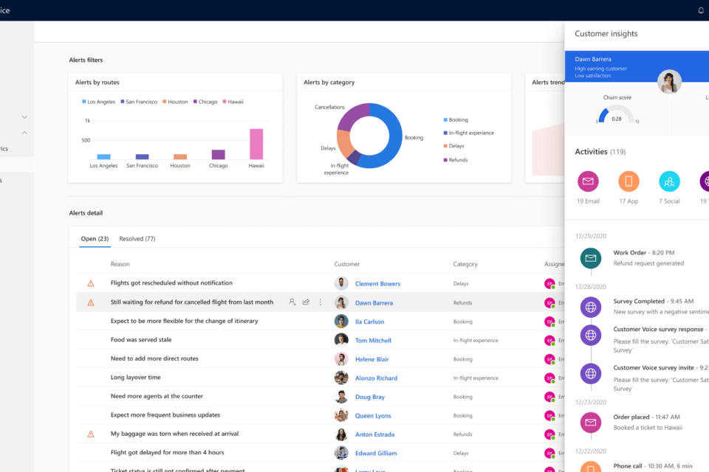Open Clement Bowers customer link
The image size is (709, 472).
377,283
